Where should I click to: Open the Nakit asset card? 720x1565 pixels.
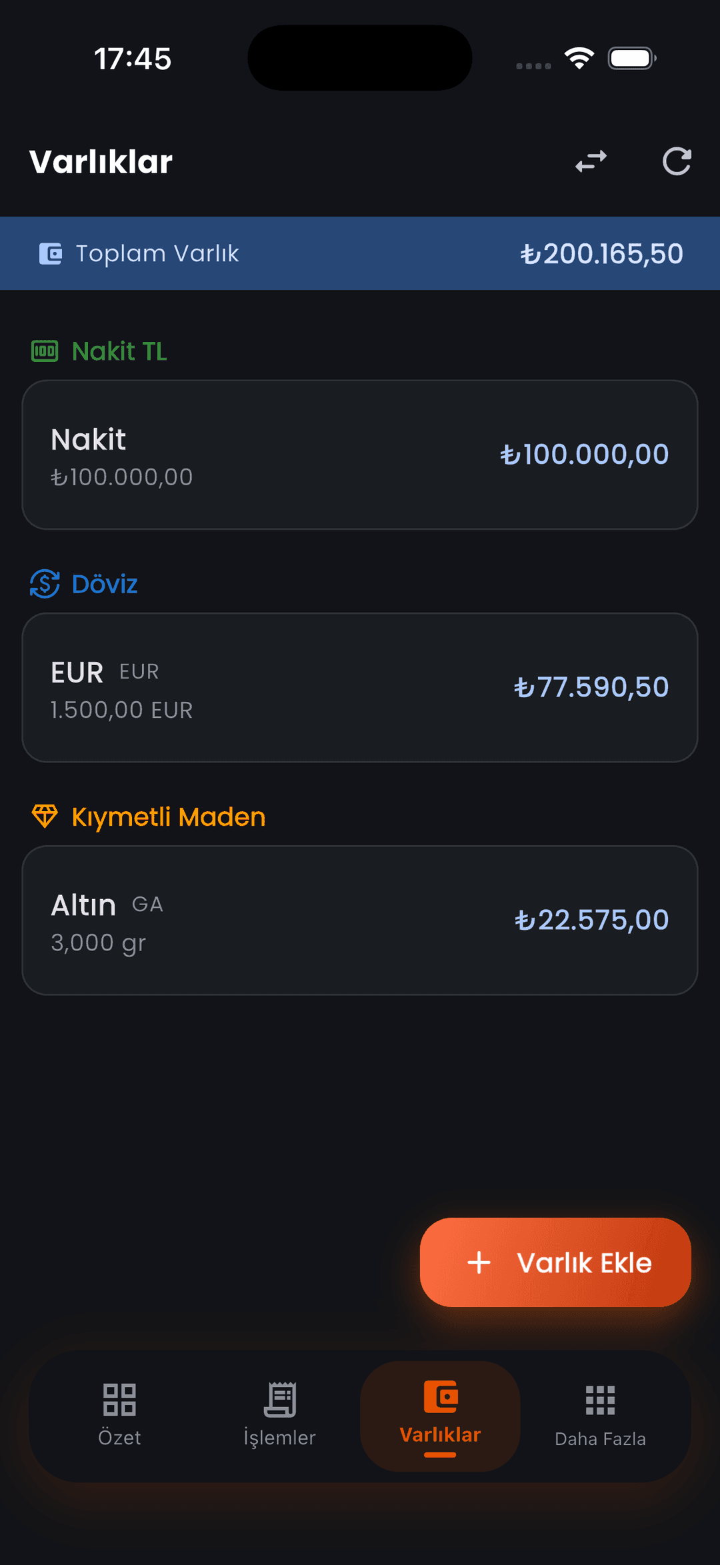point(360,455)
